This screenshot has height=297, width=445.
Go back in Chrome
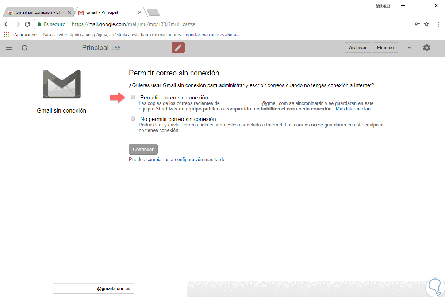[7, 24]
